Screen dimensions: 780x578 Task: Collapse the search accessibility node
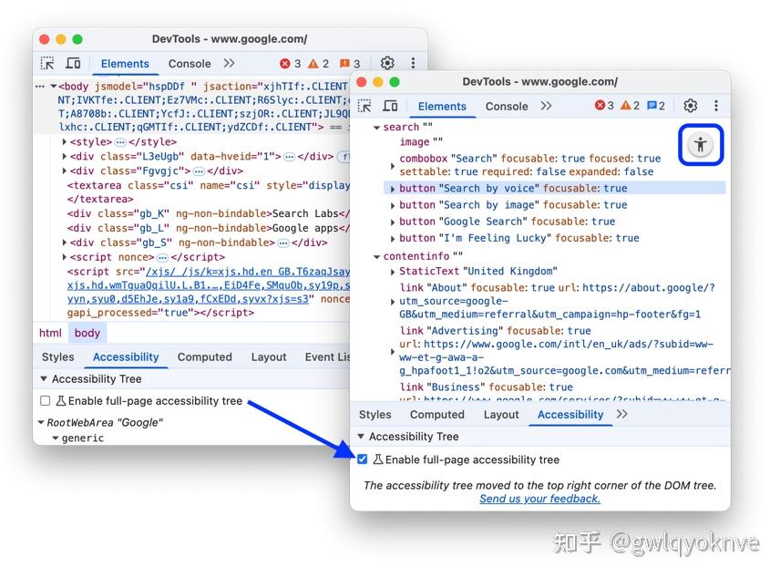[375, 127]
